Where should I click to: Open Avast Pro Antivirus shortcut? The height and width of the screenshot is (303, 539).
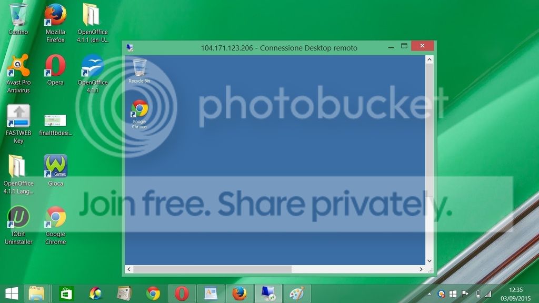pos(18,73)
